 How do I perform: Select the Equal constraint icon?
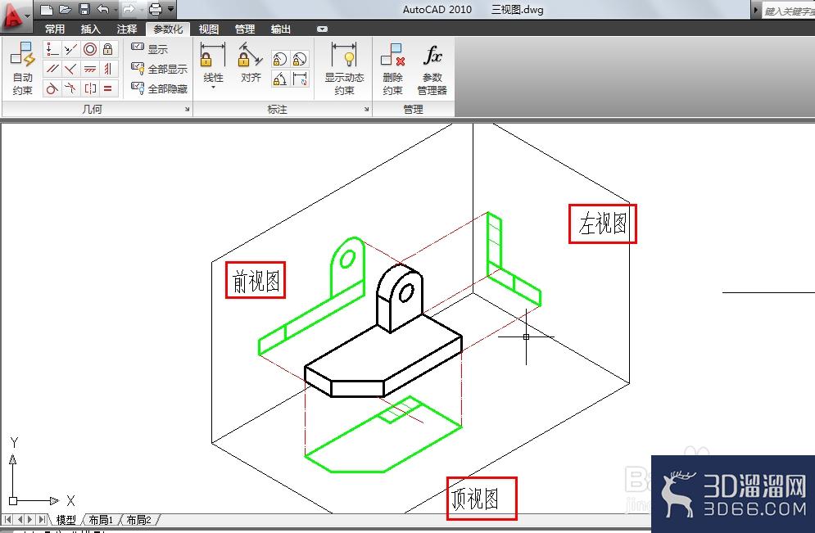107,88
